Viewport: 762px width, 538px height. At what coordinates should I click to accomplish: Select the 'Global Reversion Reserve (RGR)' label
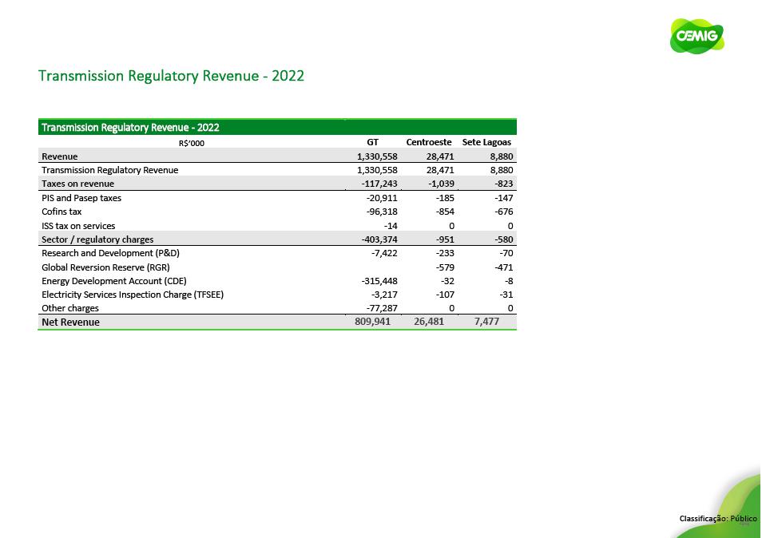point(105,267)
